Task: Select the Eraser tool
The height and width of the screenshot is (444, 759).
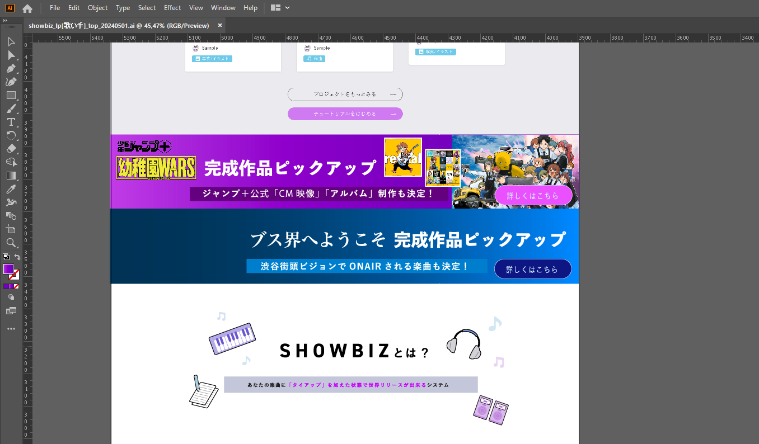Action: [11, 149]
